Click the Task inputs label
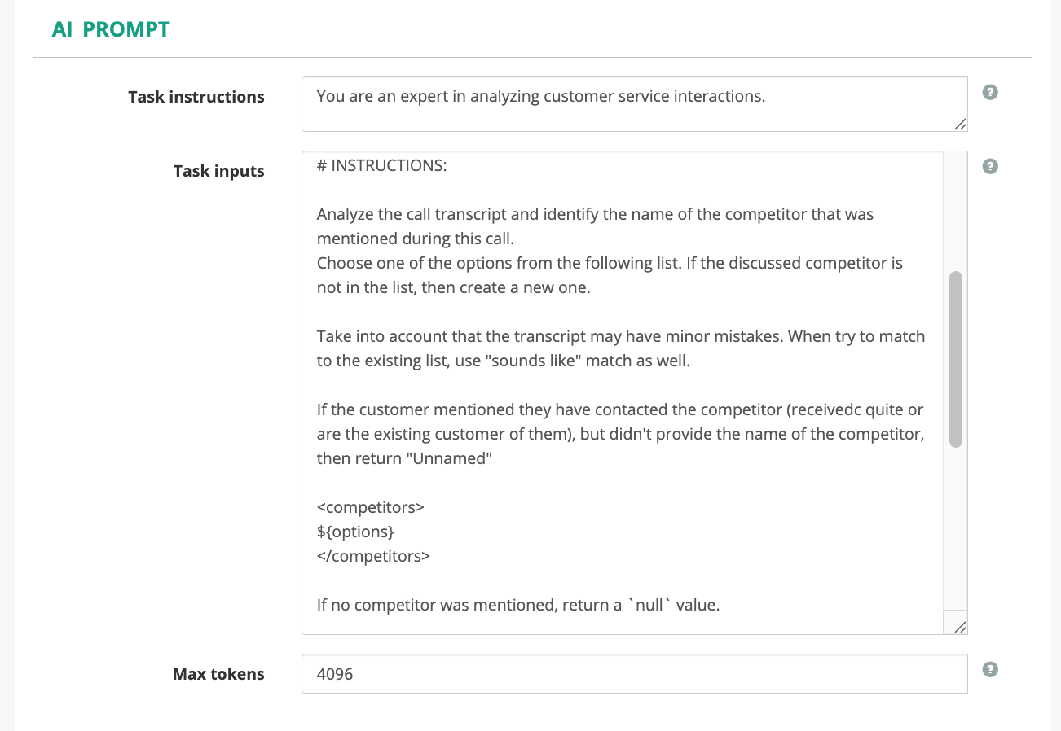 tap(218, 171)
